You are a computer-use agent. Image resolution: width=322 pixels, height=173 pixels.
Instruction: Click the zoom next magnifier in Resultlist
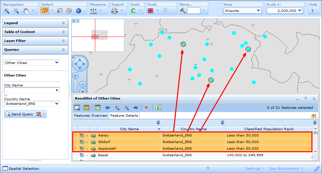126,107
